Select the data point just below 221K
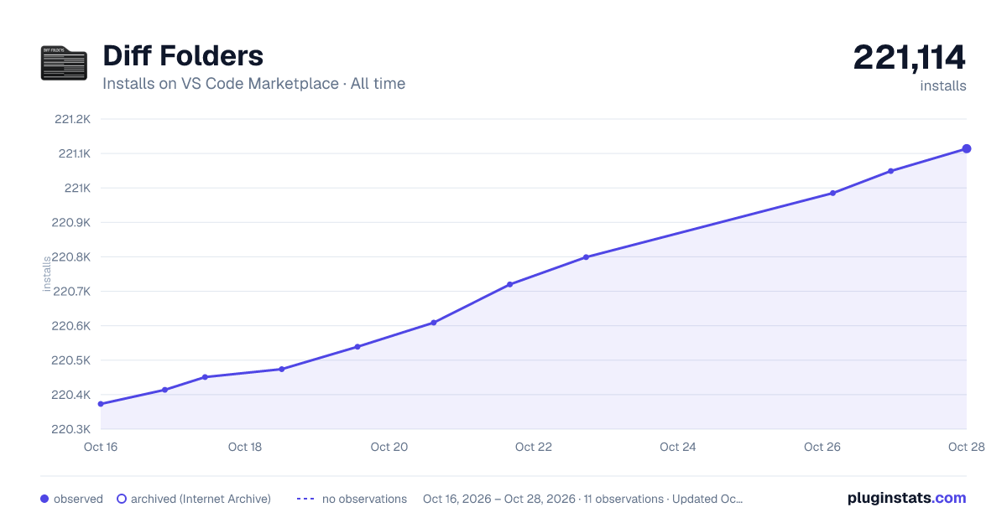1007x528 pixels. tap(832, 193)
